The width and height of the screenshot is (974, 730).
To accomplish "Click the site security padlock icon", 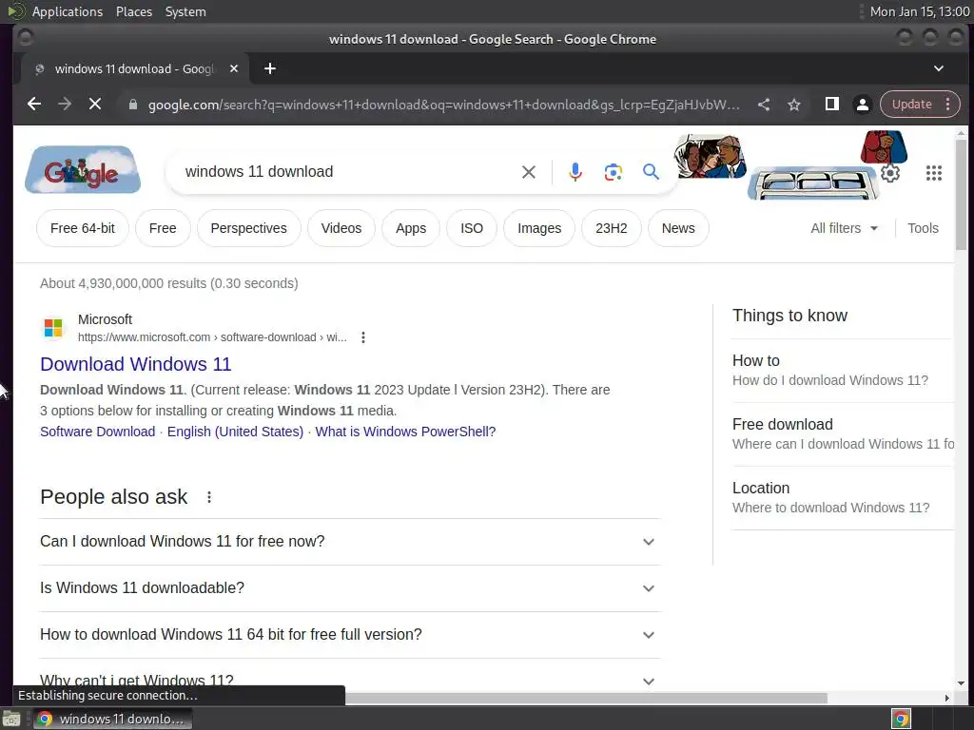I will [132, 105].
